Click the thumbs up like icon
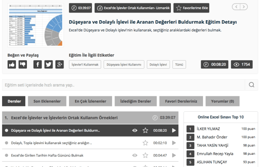Screen dimensions: 261x167 click(x=12, y=65)
